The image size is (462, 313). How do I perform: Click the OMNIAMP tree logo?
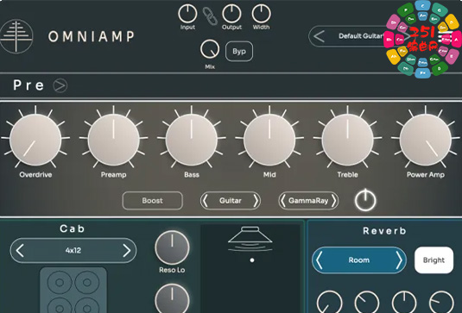pos(16,36)
